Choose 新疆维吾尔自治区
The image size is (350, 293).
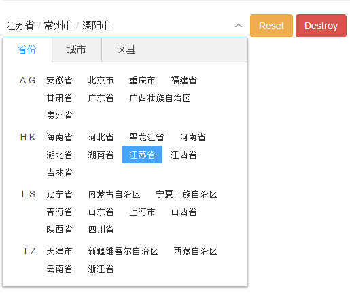pos(123,251)
